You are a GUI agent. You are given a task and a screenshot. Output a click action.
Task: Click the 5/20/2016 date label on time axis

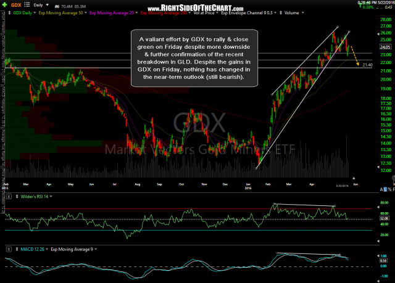click(342, 186)
